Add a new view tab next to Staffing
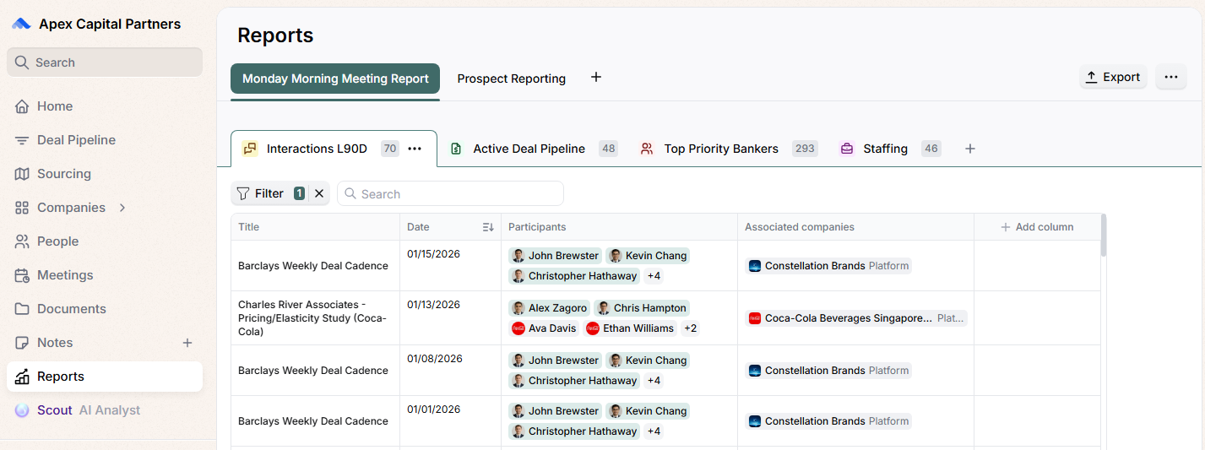This screenshot has height=450, width=1205. 970,149
